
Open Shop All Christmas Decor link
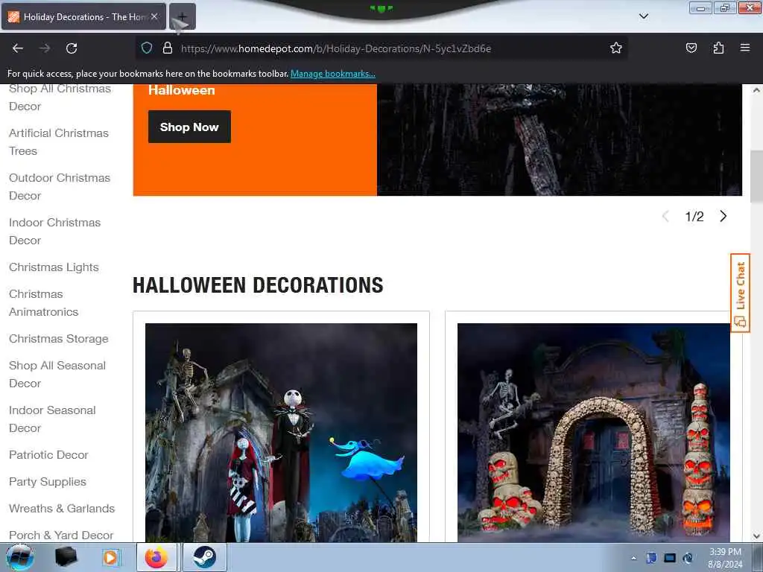pos(60,98)
